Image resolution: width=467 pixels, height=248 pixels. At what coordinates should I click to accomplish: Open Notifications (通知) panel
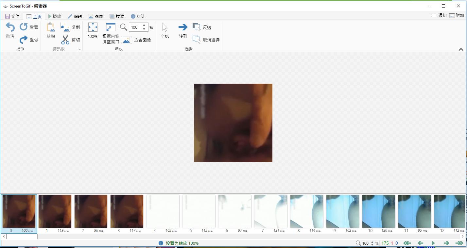439,15
